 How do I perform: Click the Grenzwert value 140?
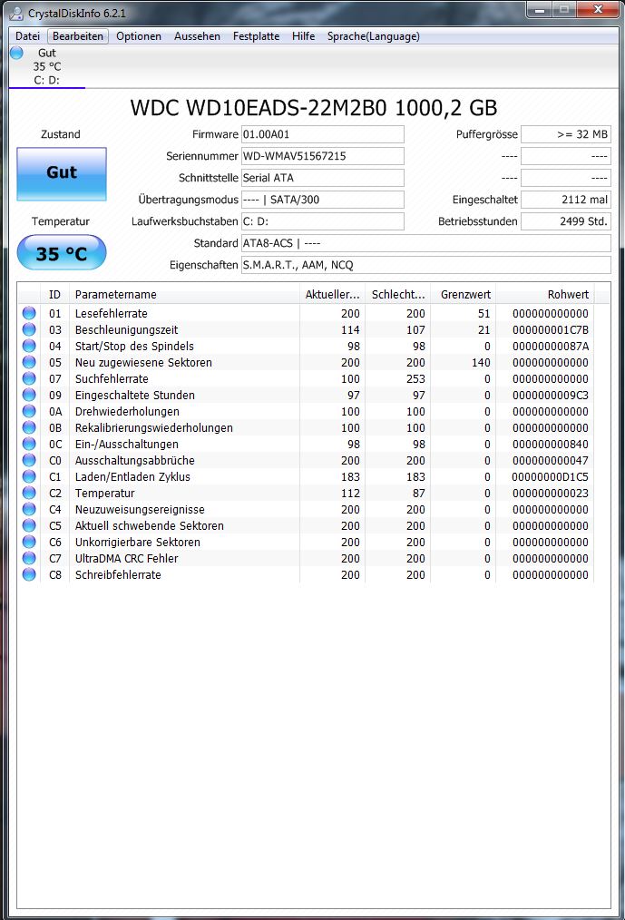coord(481,363)
